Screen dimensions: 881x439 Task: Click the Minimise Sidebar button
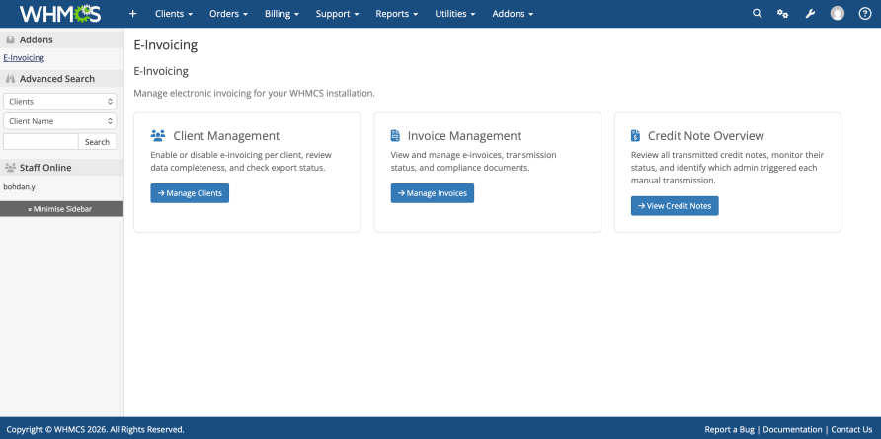point(62,209)
